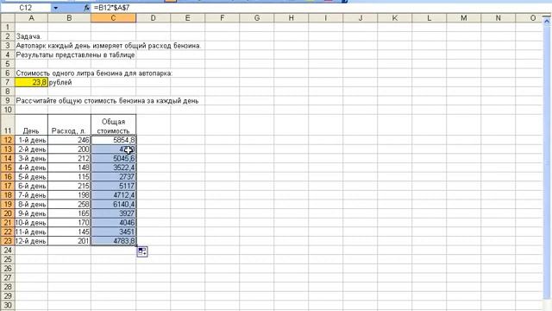
Task: Click the cell labeled рублей
Action: click(x=69, y=82)
